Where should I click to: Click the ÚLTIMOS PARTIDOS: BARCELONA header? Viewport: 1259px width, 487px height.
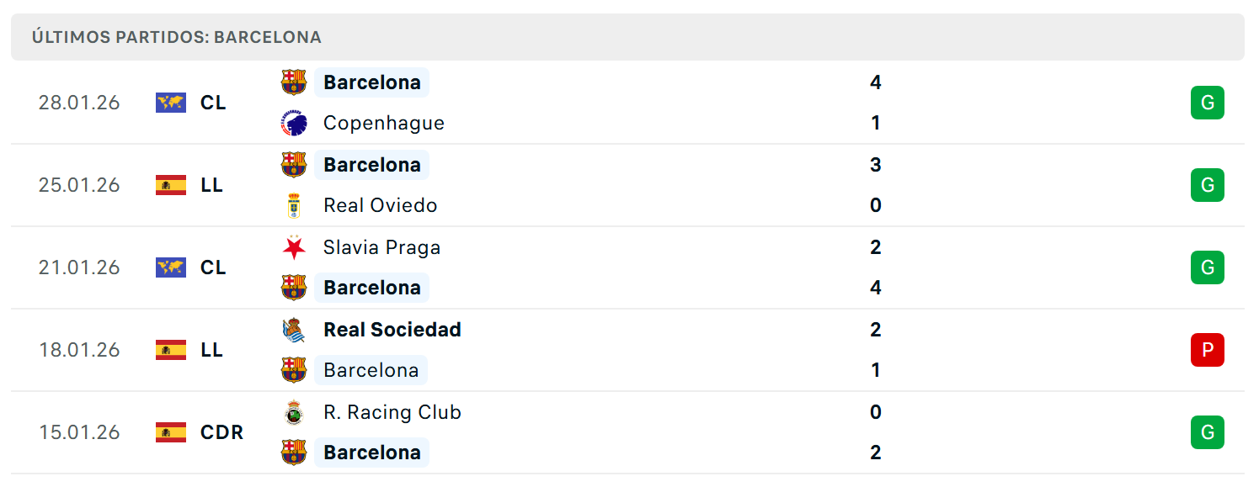[x=177, y=38]
